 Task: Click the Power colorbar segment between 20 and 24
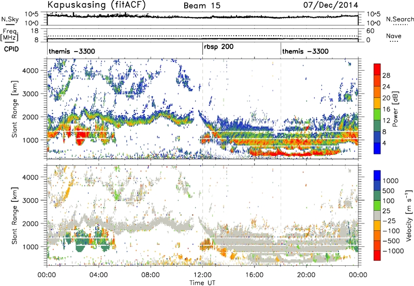pyautogui.click(x=377, y=92)
